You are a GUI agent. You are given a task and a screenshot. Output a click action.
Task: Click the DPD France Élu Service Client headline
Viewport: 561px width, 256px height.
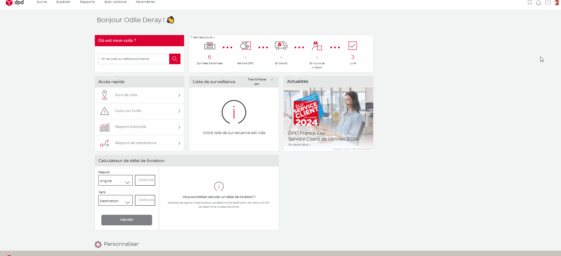coord(323,136)
